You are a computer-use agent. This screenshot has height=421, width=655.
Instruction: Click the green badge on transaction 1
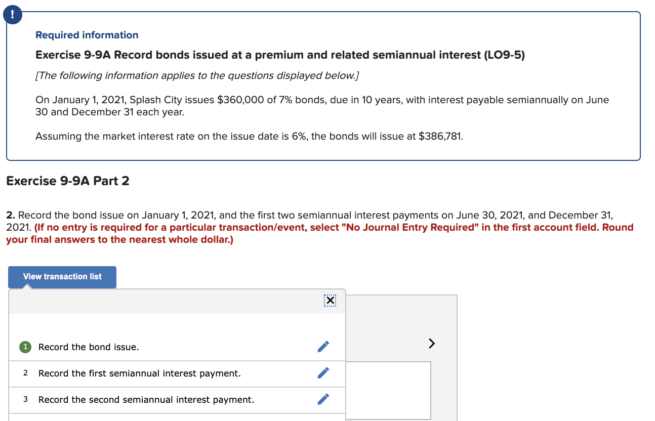click(x=25, y=347)
